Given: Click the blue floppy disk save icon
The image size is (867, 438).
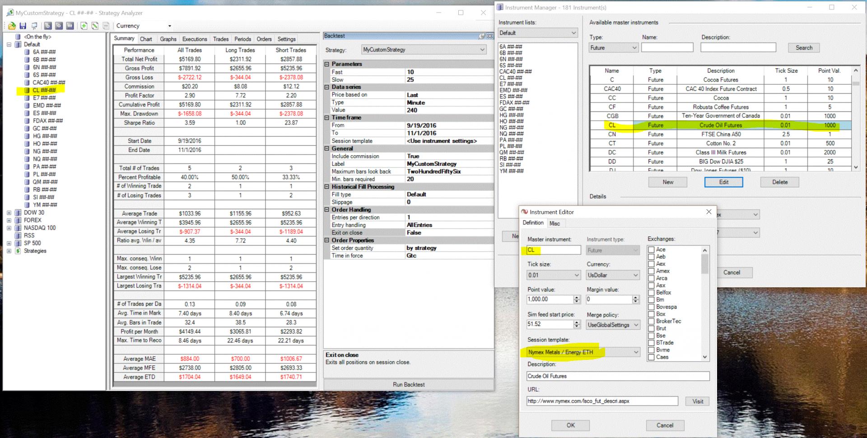Looking at the screenshot, I should point(23,26).
